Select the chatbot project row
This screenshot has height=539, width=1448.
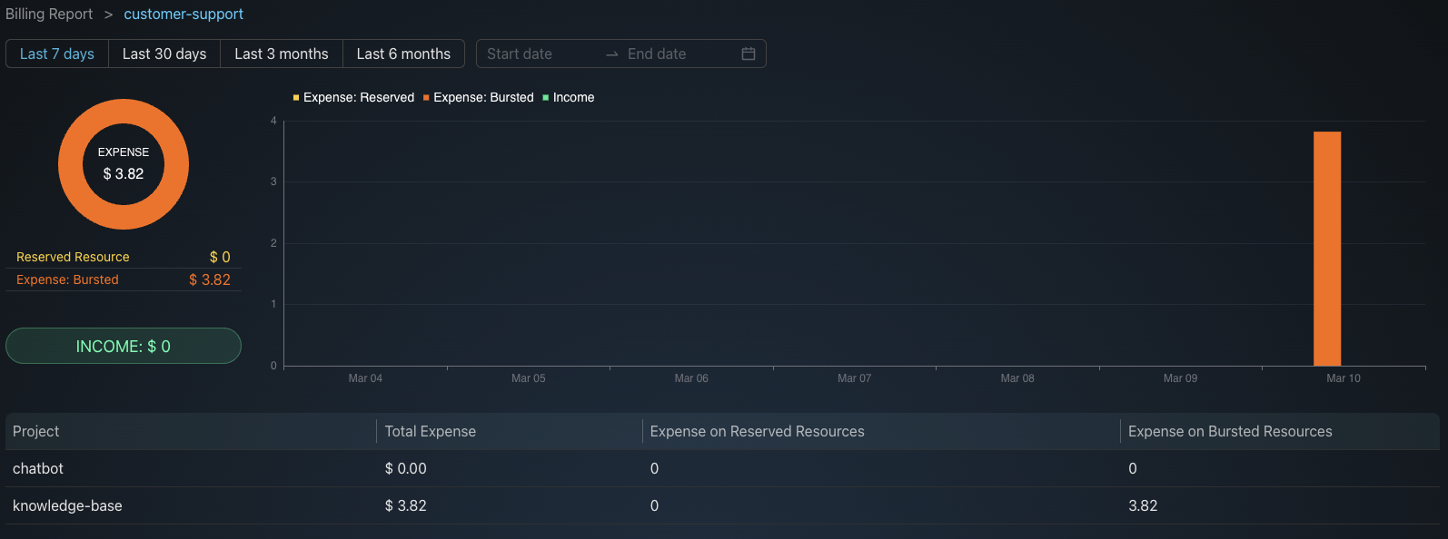coord(38,468)
